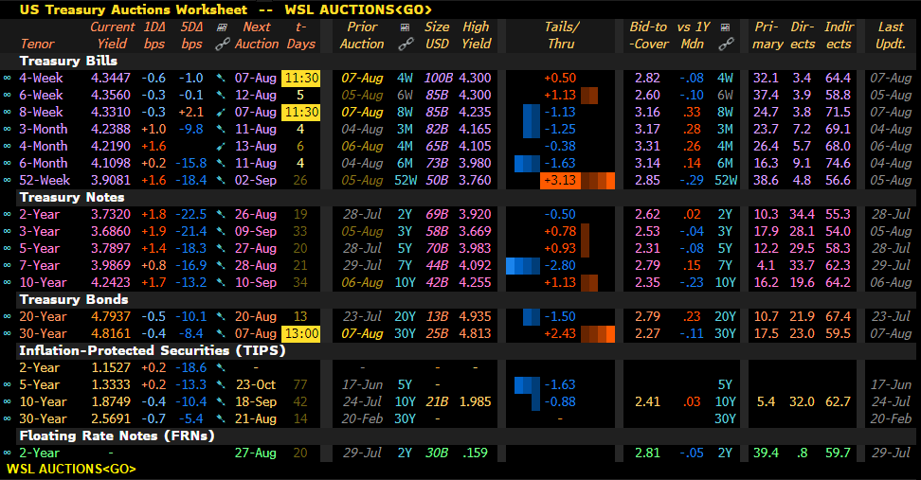This screenshot has width=921, height=480.
Task: Click the blue through bar for 7-Year -2.80
Action: 523,265
